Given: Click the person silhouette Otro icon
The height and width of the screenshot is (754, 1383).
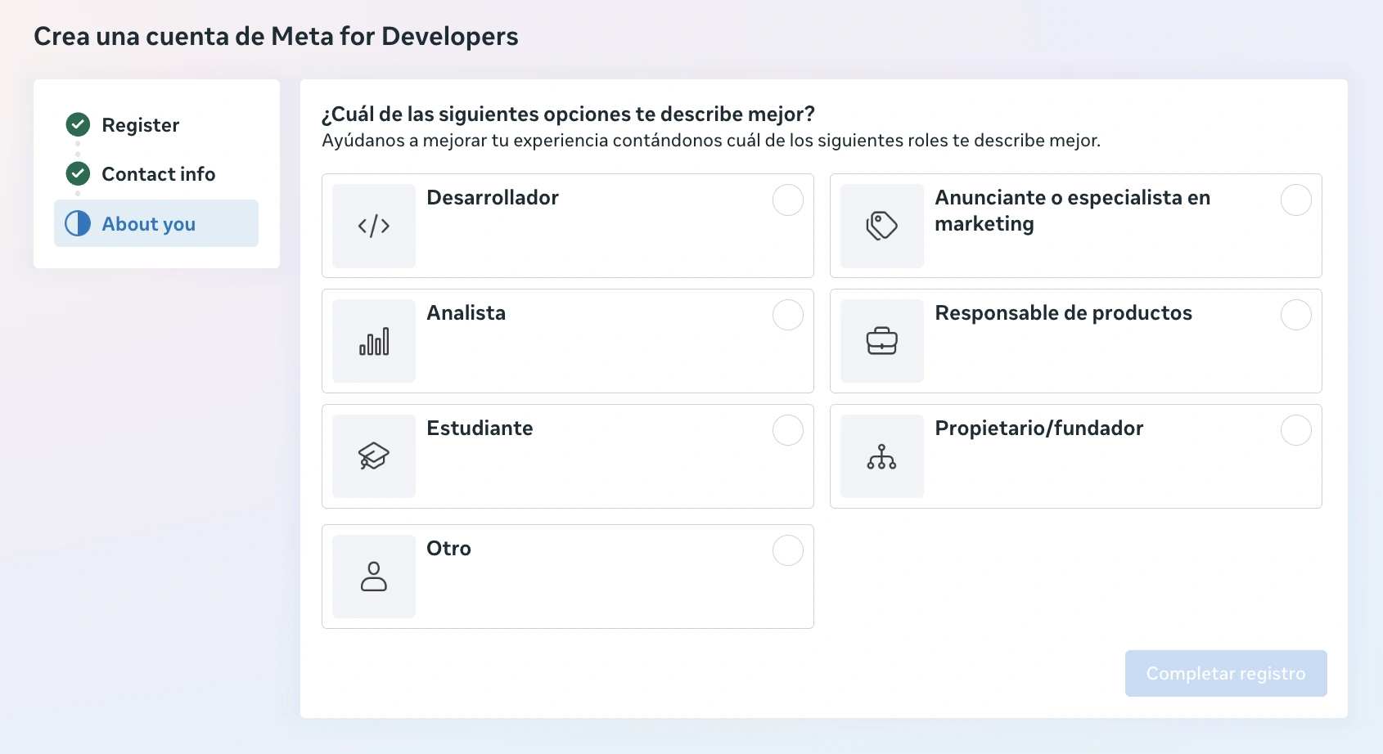Looking at the screenshot, I should pyautogui.click(x=374, y=577).
